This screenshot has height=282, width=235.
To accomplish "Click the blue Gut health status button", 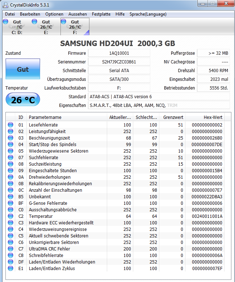I will [x=23, y=69].
